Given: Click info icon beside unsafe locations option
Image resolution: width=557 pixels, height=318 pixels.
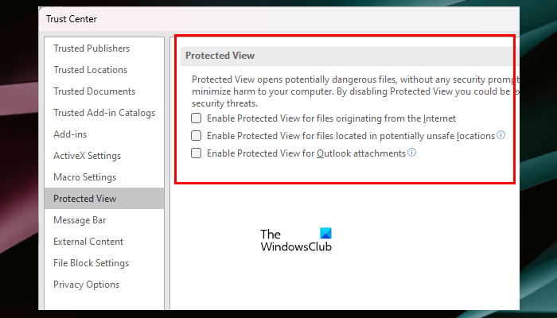Looking at the screenshot, I should click(501, 135).
